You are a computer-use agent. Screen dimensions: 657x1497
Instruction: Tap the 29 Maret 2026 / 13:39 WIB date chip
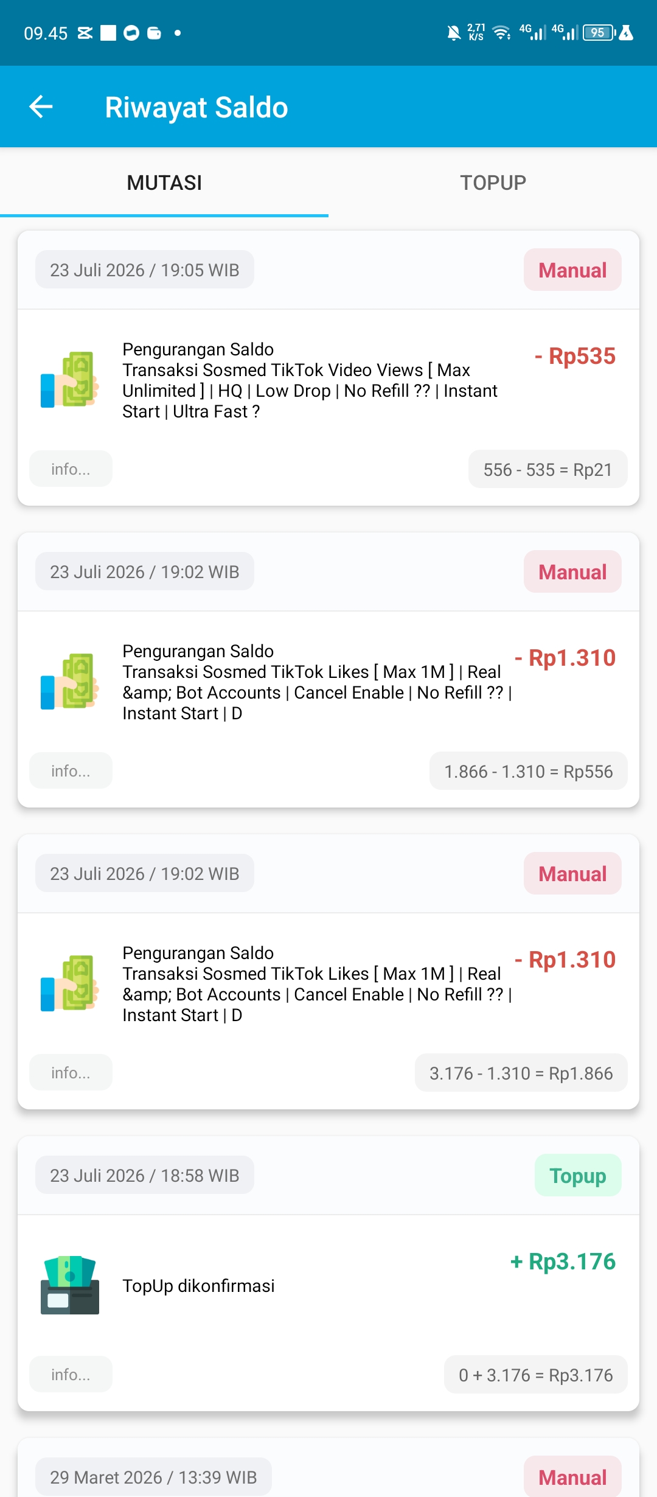(153, 1477)
